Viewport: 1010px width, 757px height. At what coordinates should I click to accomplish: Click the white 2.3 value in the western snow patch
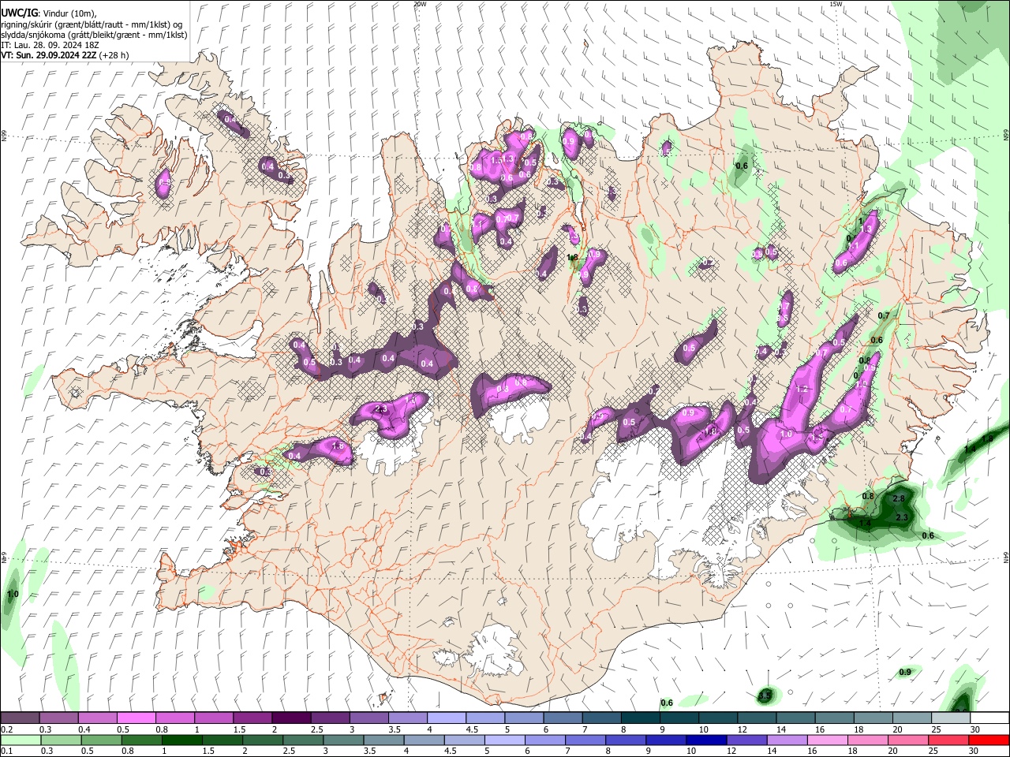coord(380,409)
